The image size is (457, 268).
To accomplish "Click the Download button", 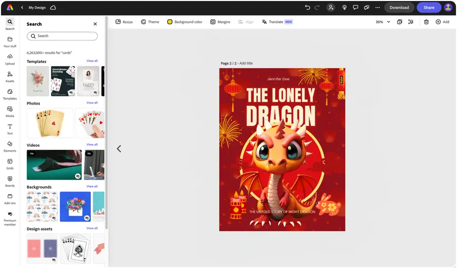I will pos(399,8).
